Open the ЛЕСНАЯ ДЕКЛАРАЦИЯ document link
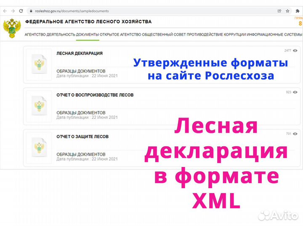Screen dimensions: 303x226 click(80, 53)
